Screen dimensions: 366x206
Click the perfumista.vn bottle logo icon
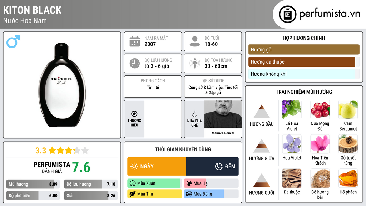point(287,14)
